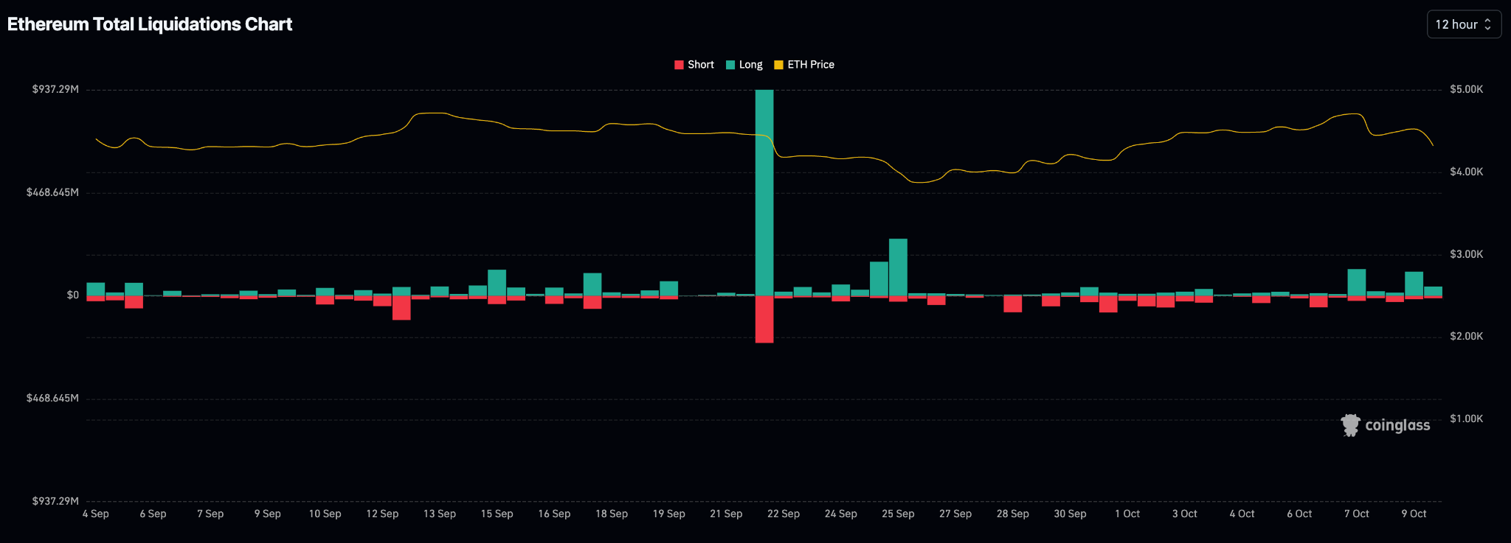Click the $1.00K price axis label
The image size is (1511, 543).
(x=1466, y=418)
